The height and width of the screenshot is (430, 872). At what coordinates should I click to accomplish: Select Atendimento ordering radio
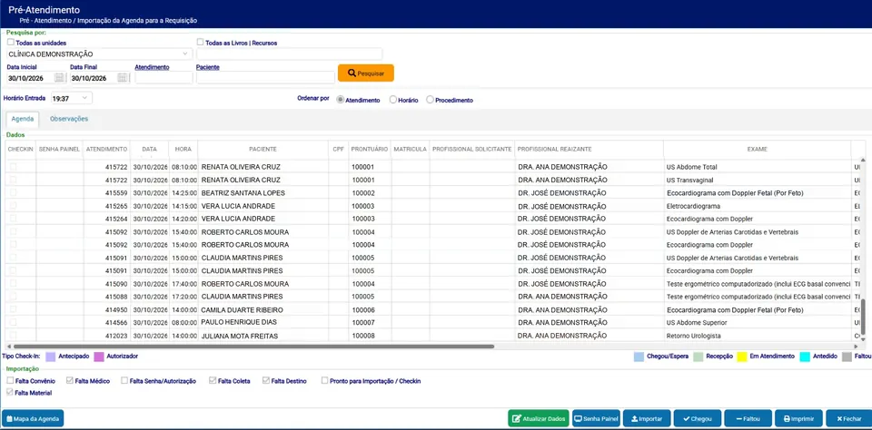coord(341,100)
